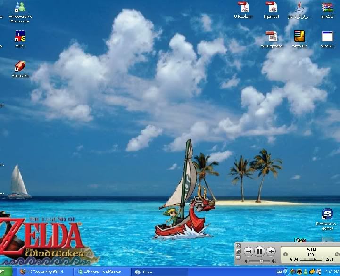Click the yellow tray icon
Image resolution: width=340 pixels, height=276 pixels.
pyautogui.click(x=312, y=272)
